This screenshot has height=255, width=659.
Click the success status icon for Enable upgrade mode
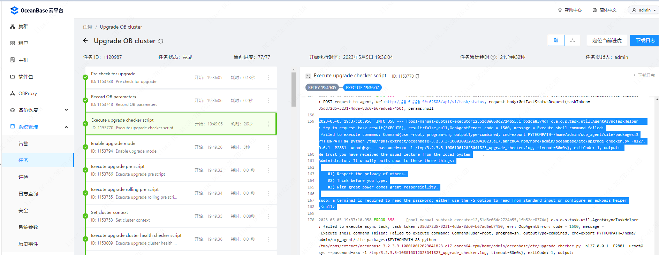(85, 147)
